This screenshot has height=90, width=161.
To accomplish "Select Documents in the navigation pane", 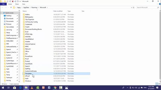I will click(x=10, y=21).
